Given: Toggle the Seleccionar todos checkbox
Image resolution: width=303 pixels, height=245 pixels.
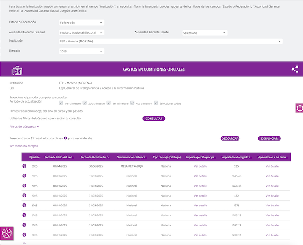Looking at the screenshot, I should (156, 103).
